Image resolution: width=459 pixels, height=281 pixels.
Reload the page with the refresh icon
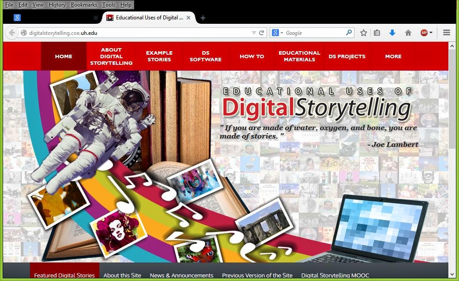(x=261, y=33)
